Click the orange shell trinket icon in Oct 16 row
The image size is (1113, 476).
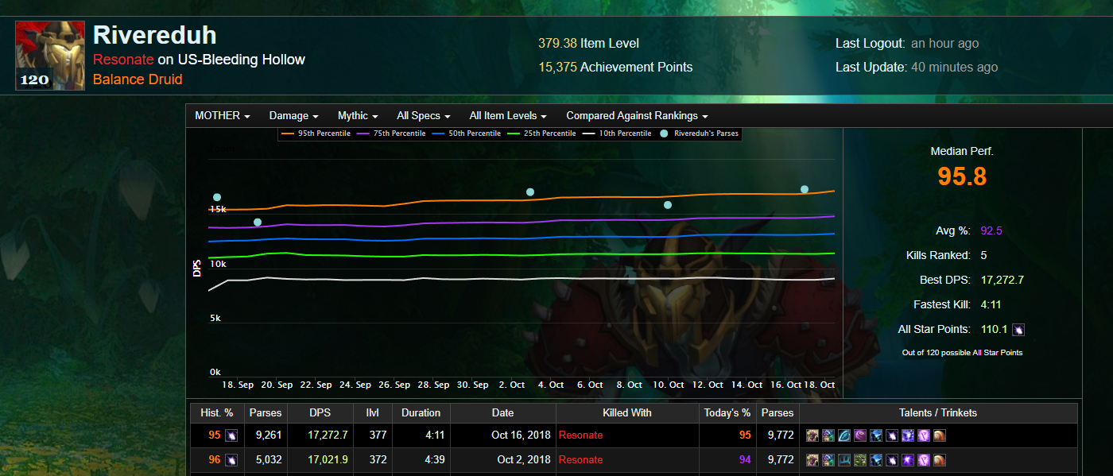point(940,435)
